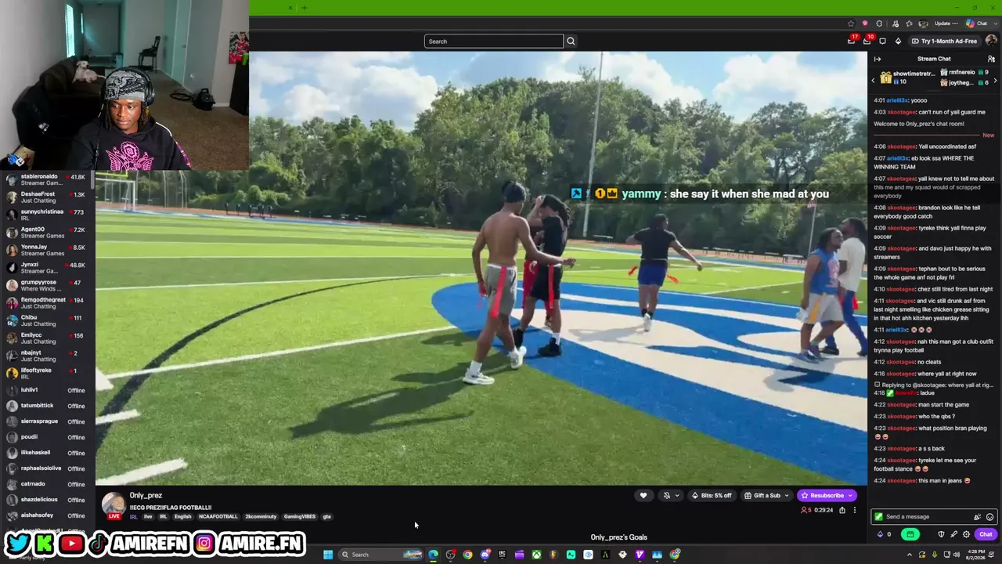Click the share stream icon
The height and width of the screenshot is (564, 1002).
842,510
